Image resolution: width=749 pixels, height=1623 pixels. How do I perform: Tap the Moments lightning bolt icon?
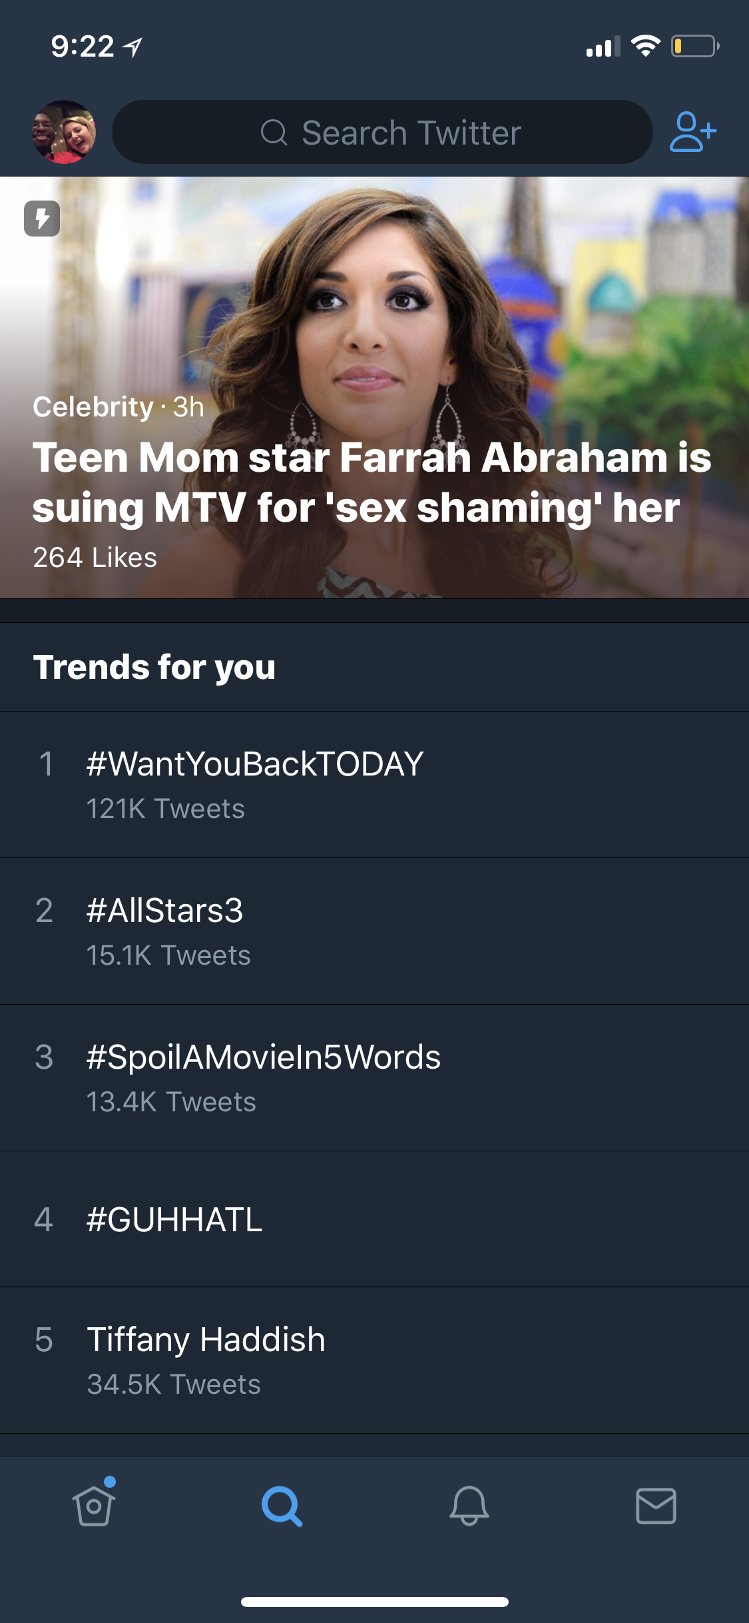42,219
